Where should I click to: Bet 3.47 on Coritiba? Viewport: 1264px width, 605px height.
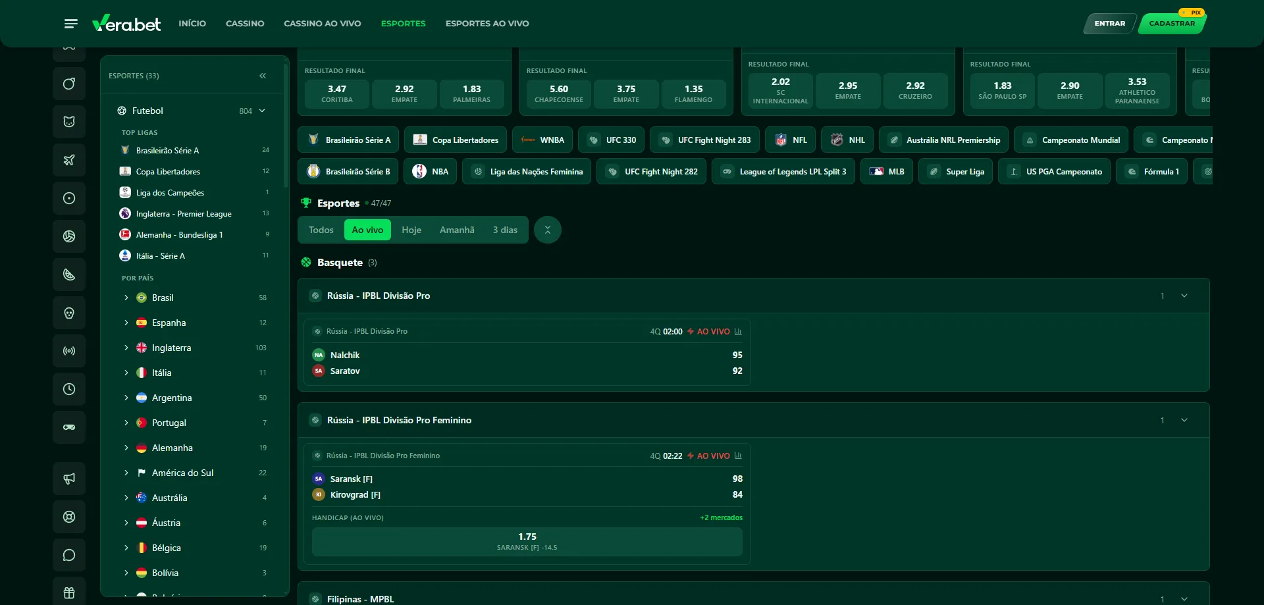coord(337,93)
